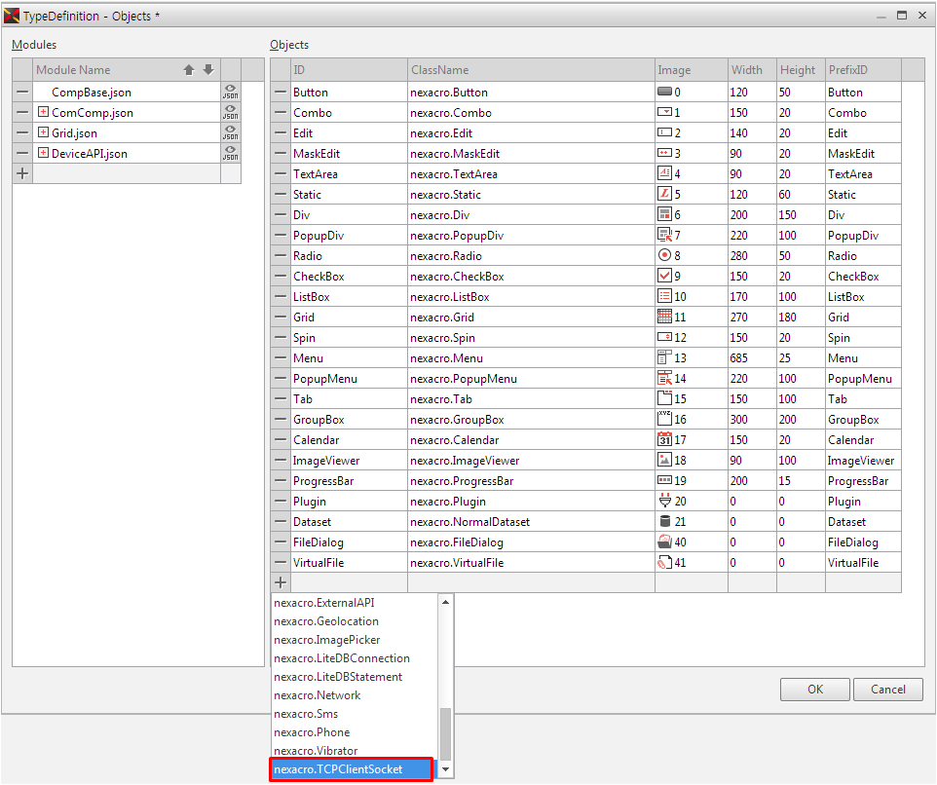The image size is (937, 785).
Task: Remove the Button object via its minus icon
Action: click(281, 93)
